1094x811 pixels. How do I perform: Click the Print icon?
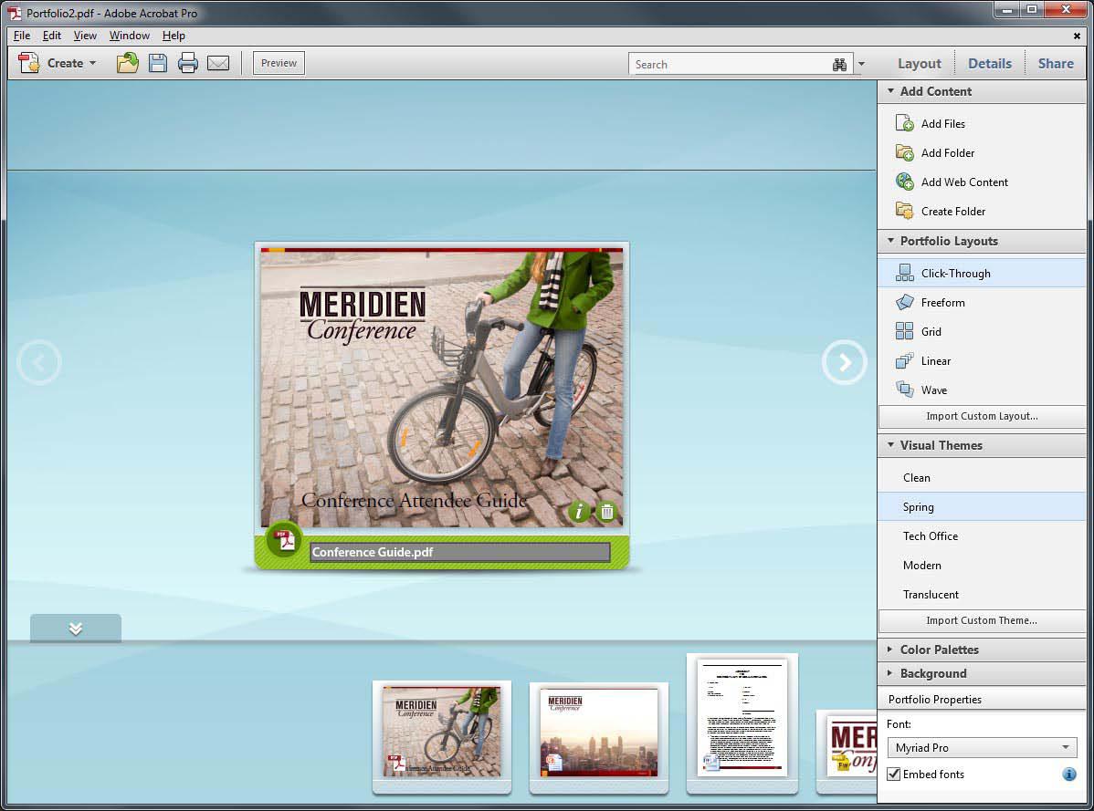[188, 64]
